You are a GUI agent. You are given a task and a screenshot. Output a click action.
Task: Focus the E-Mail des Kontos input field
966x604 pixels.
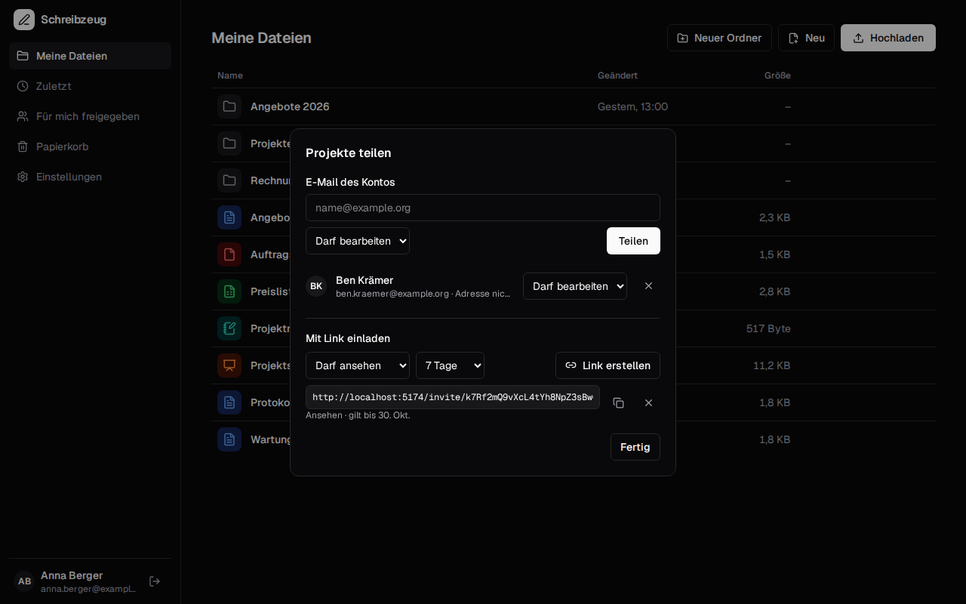click(483, 208)
